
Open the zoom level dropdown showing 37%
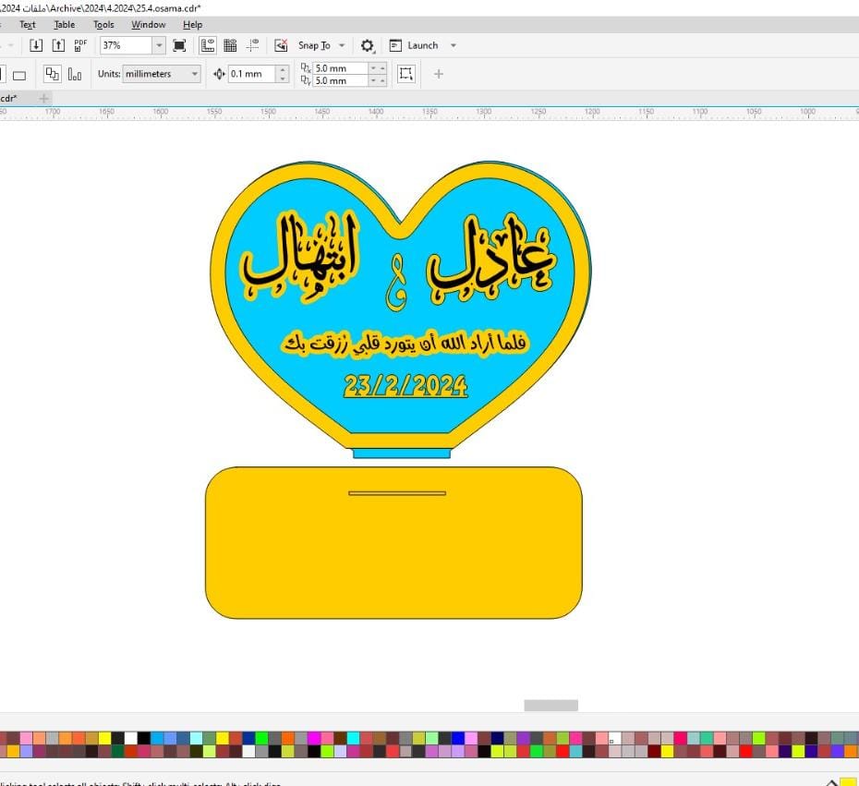[x=158, y=45]
